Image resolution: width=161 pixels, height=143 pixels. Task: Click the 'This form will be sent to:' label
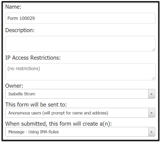coord(36,105)
